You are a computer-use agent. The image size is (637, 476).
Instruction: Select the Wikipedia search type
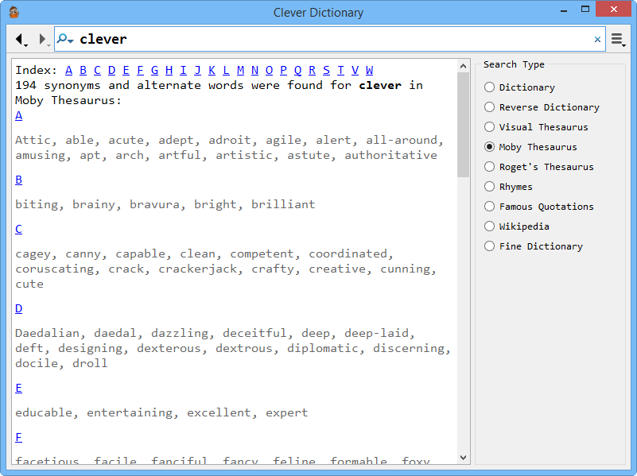coord(517,226)
